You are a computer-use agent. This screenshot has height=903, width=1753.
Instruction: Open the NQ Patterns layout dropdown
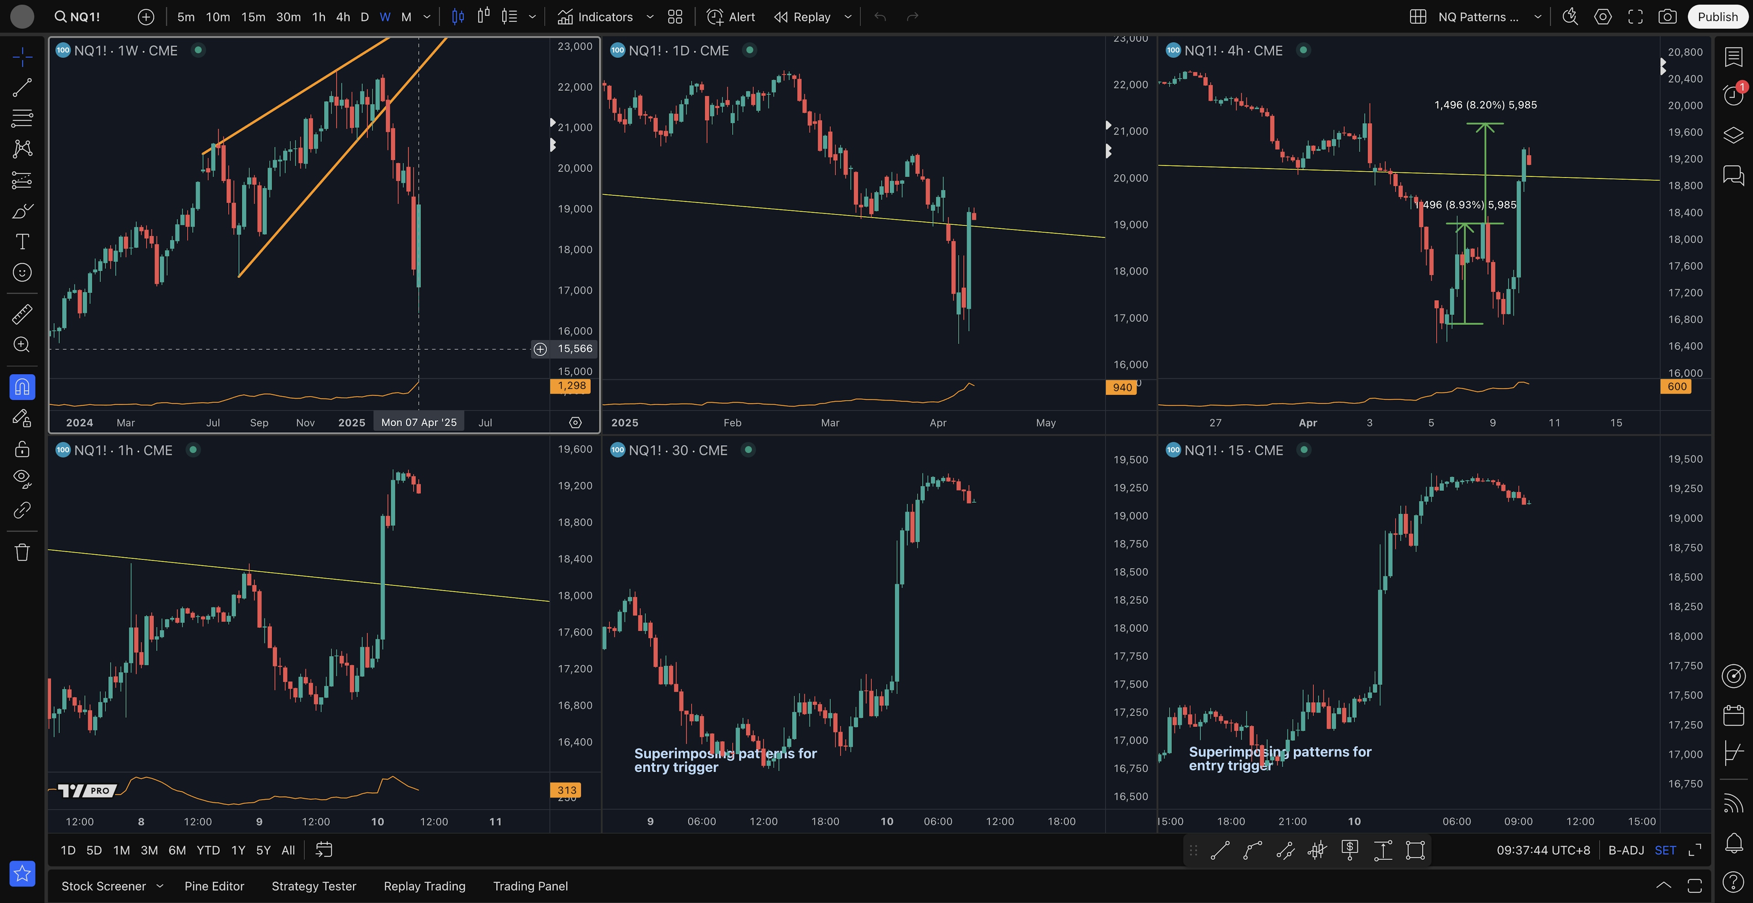(1537, 17)
